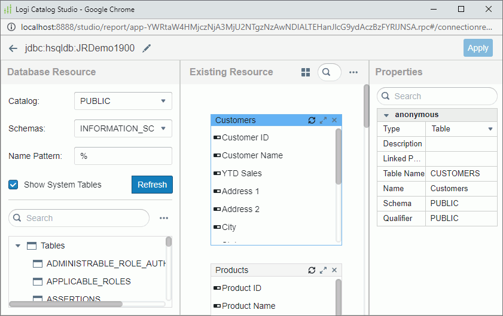Viewport: 503px width, 316px height.
Task: Switch Existing Resource to grid view
Action: coord(306,72)
